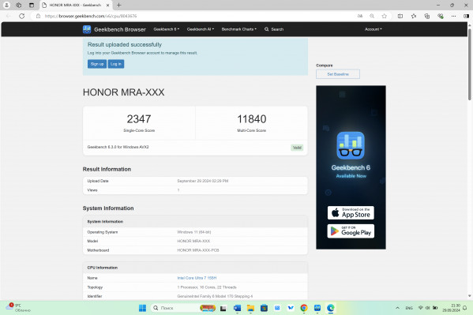
Task: Open Microsoft Store from taskbar
Action: 264,308
